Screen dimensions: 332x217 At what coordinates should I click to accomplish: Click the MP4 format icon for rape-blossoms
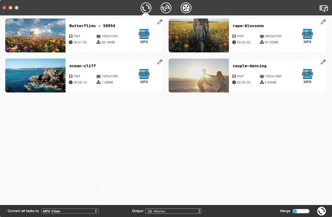click(x=307, y=36)
